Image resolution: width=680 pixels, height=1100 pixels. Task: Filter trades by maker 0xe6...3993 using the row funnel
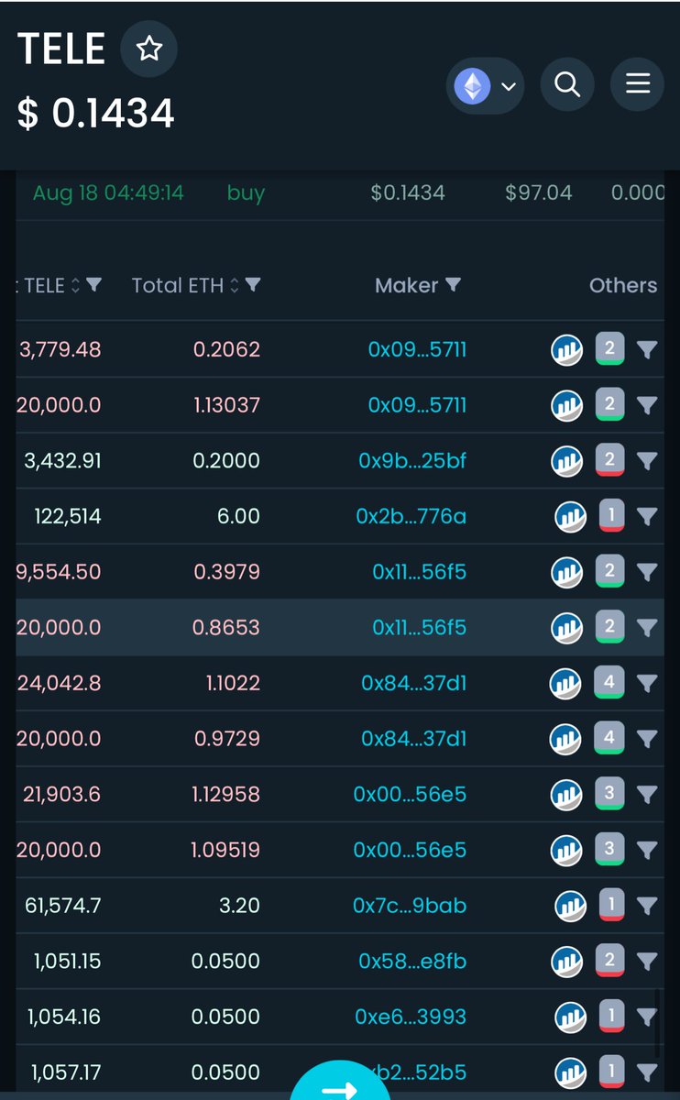[647, 1017]
